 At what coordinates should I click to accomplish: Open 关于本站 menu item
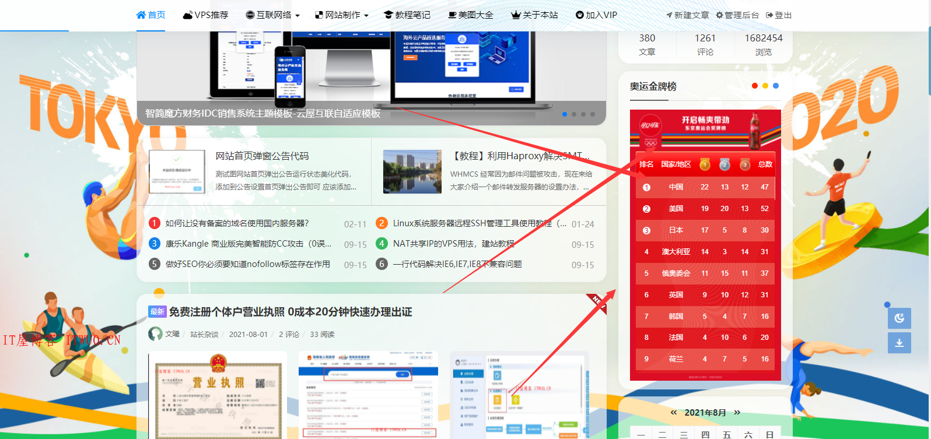pyautogui.click(x=534, y=15)
